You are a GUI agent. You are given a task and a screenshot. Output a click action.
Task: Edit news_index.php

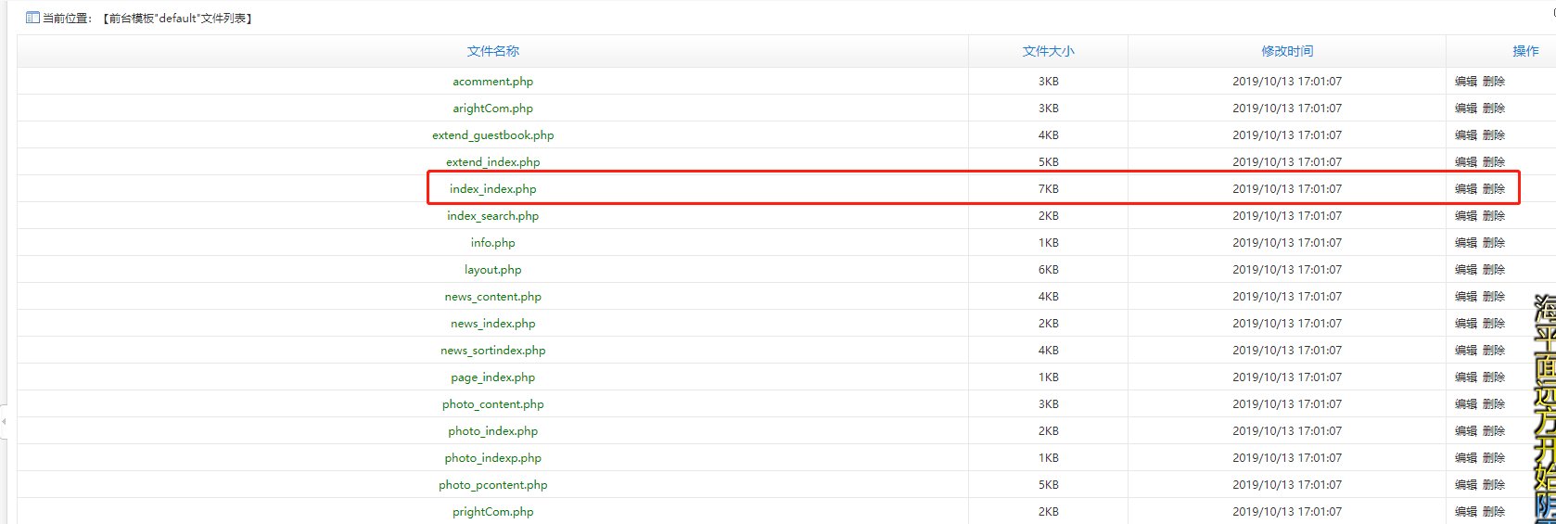point(1465,324)
